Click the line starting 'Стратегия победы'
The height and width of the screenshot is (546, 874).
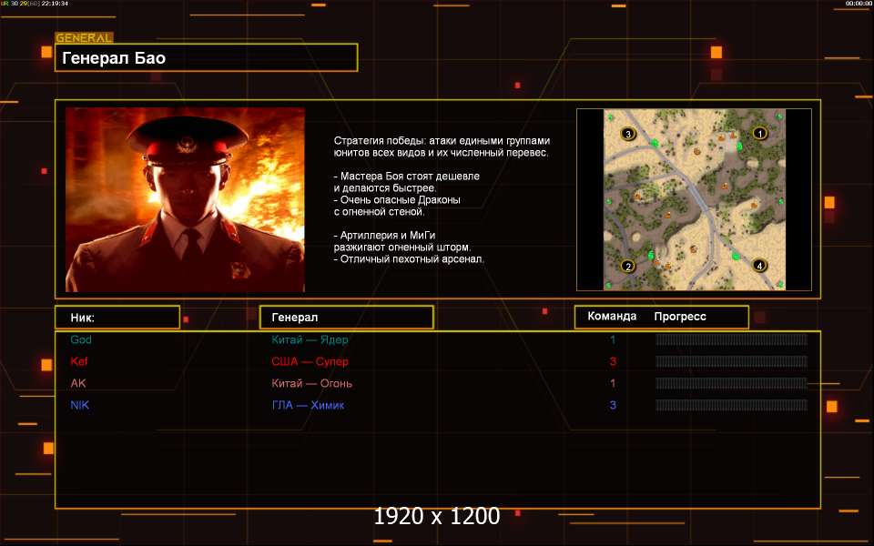coord(442,141)
